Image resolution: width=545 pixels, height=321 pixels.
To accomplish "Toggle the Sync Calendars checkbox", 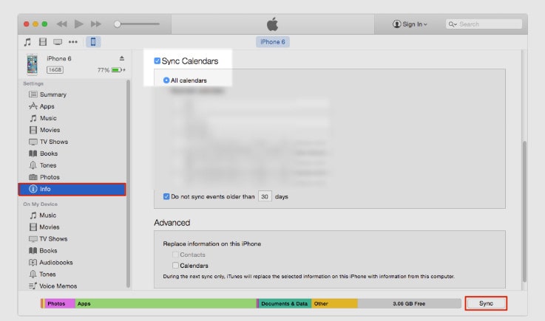I will click(x=157, y=61).
